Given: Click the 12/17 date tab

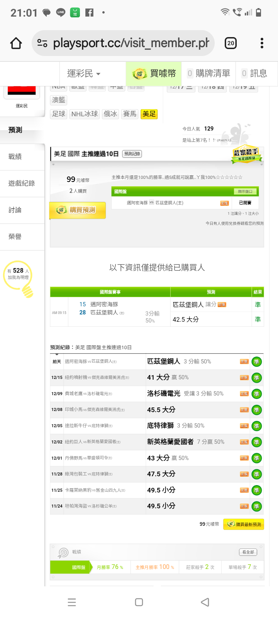Looking at the screenshot, I should click(181, 88).
